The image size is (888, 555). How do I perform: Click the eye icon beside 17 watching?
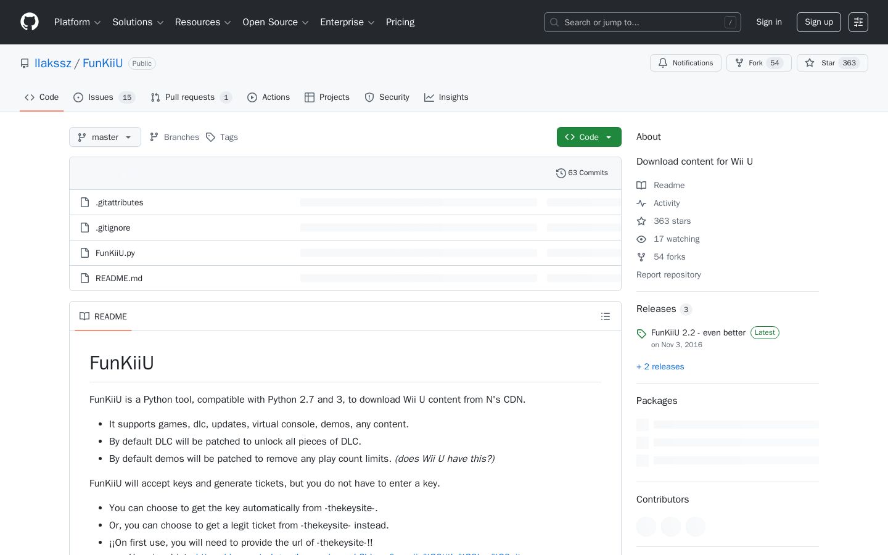point(641,239)
